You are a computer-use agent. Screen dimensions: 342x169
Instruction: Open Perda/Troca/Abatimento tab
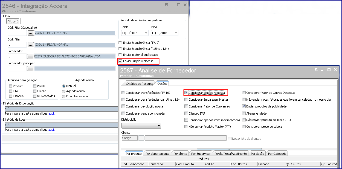tap(231, 154)
